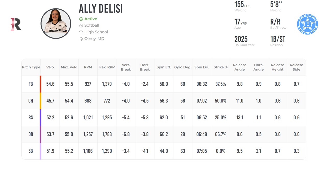Click the jersey icon beside High School
Image resolution: width=327 pixels, height=184 pixels.
click(81, 32)
